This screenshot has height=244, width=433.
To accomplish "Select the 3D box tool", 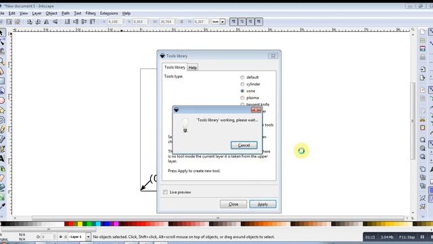I will [2, 91].
